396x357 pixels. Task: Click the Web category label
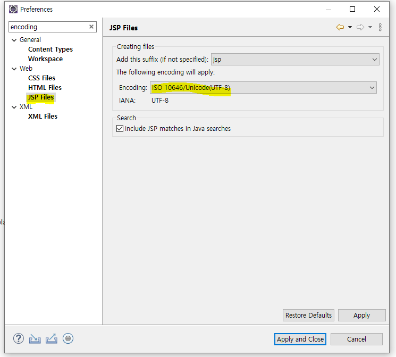(x=26, y=69)
